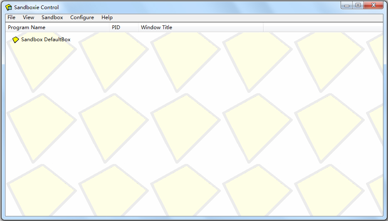
Task: Sort by the Program Name column header
Action: [57, 27]
